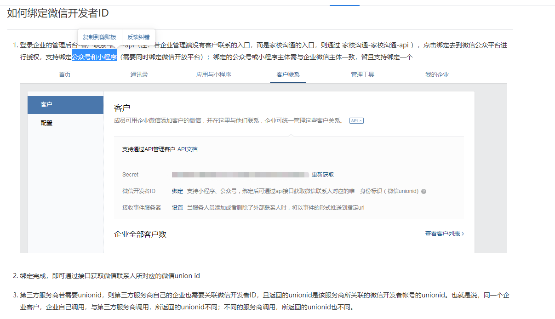Click the blurred Secret value
This screenshot has height=319, width=555.
(240, 175)
